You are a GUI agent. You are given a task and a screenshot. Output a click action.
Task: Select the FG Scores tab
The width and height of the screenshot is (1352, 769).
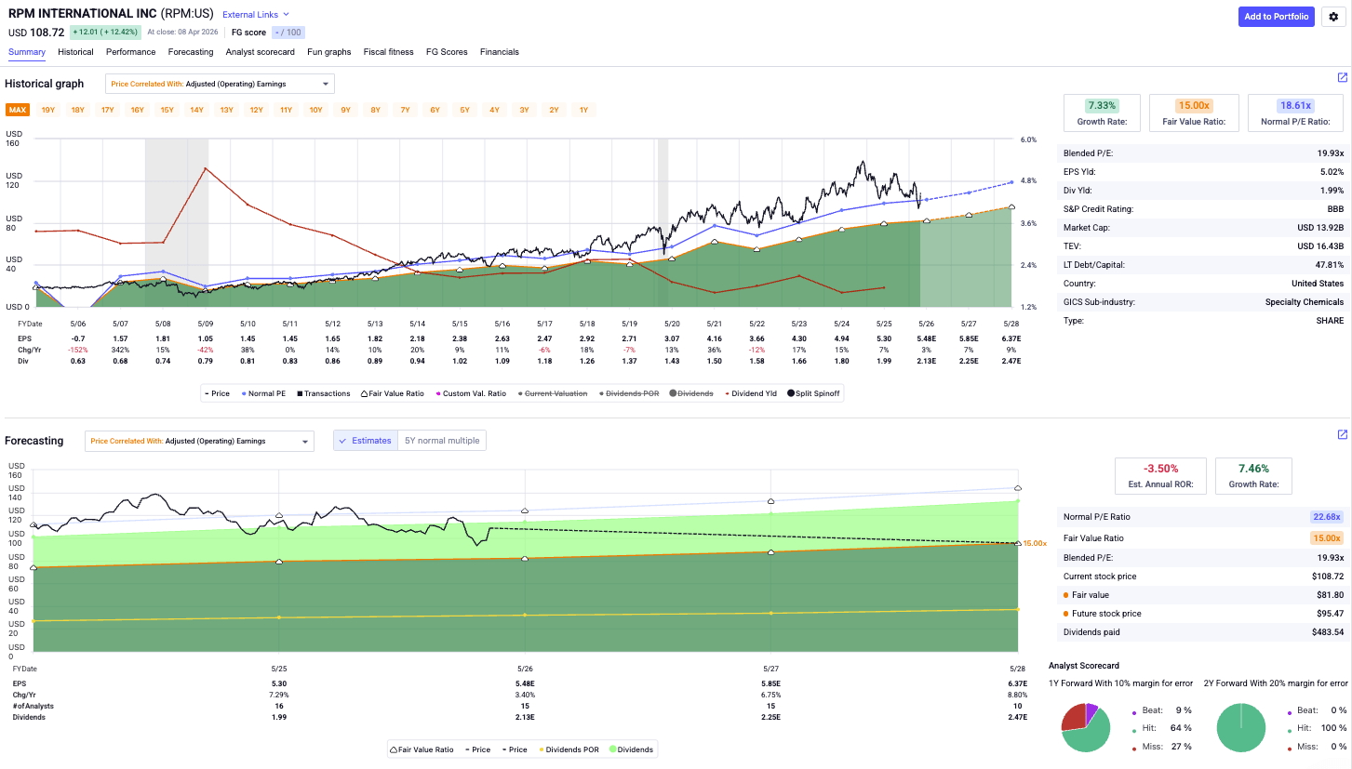[447, 52]
